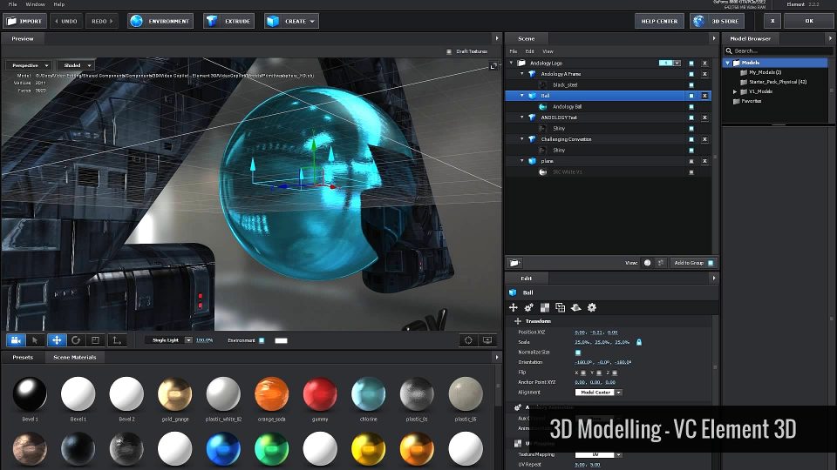Activate the Rotate gizmo tool
837x470 pixels.
(x=76, y=340)
